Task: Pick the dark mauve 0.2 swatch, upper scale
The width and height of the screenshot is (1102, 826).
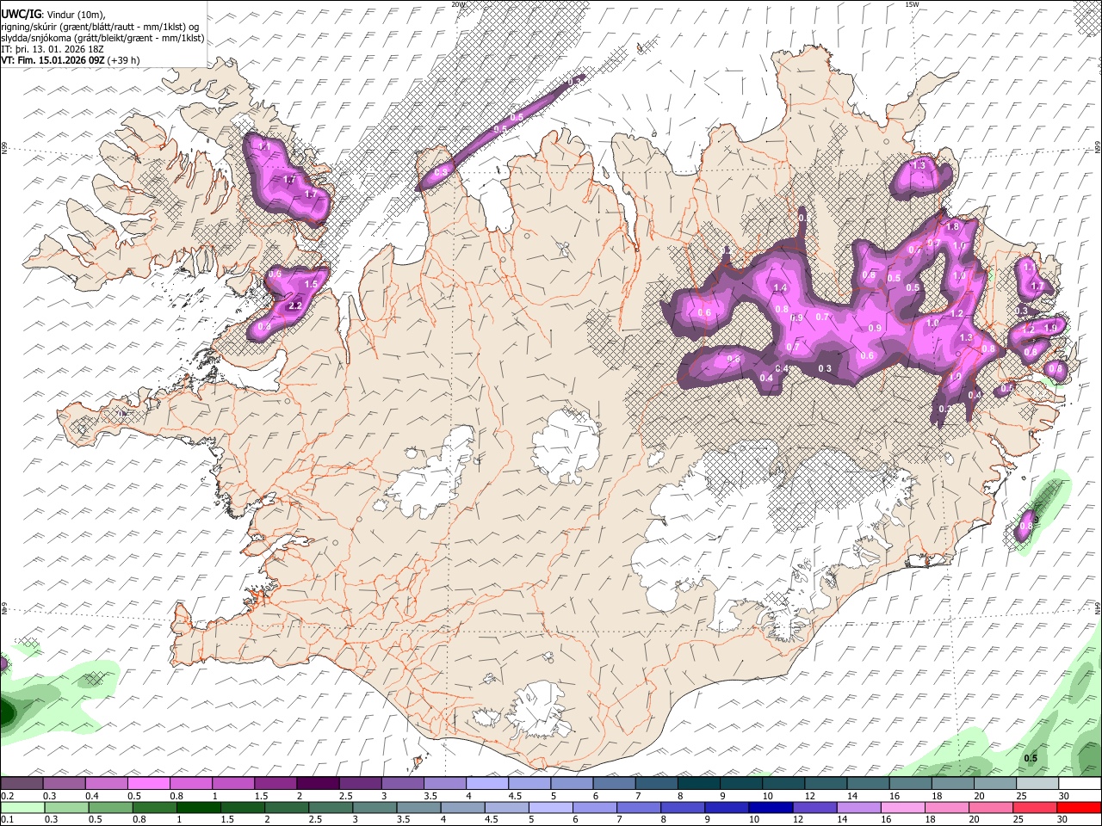Action: coord(22,783)
